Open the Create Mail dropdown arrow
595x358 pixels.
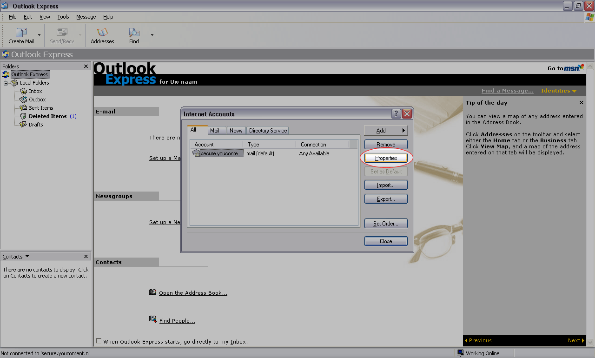tap(39, 35)
